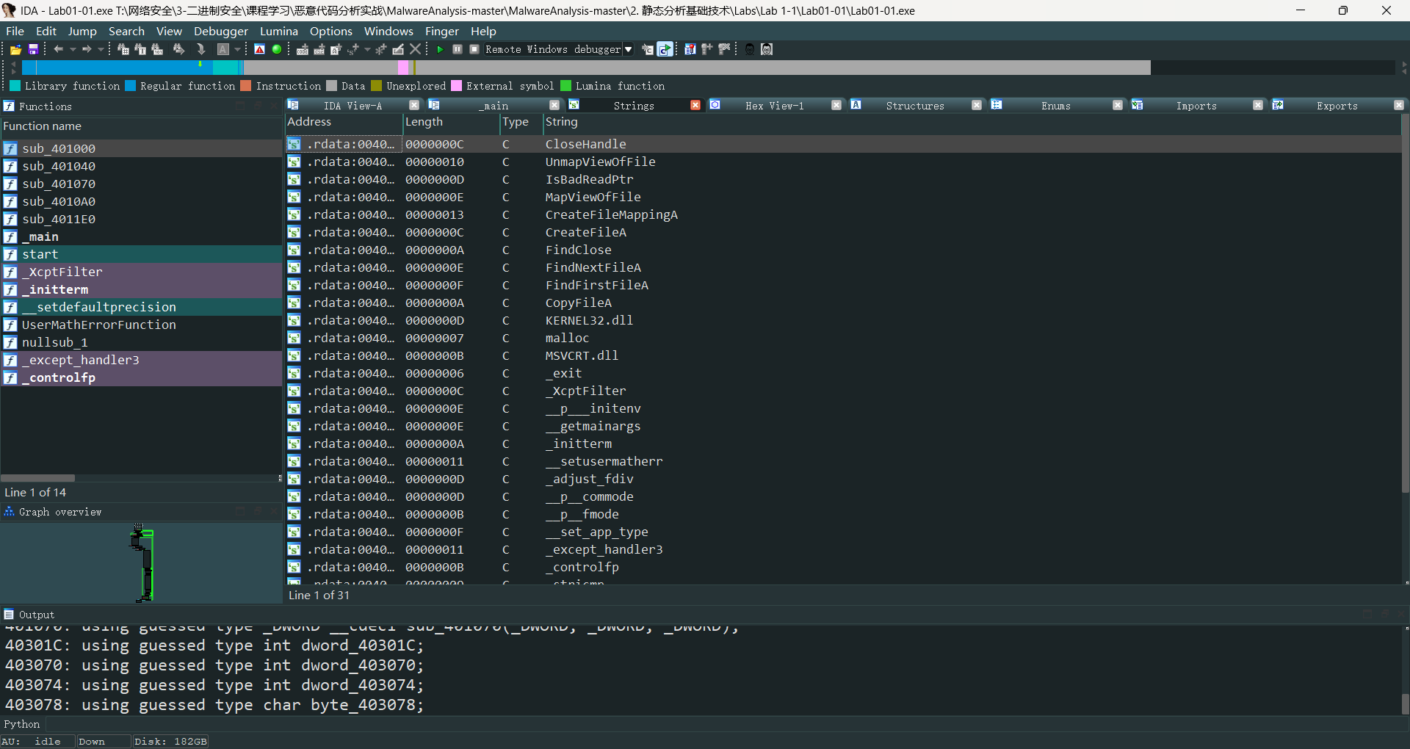Select the CreateFileMappingA string row
This screenshot has width=1410, height=749.
pos(843,214)
